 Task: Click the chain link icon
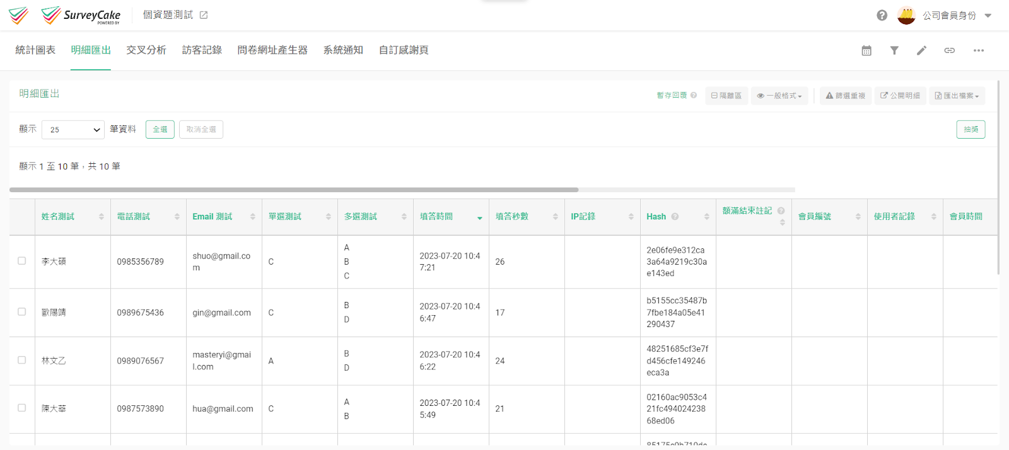coord(949,50)
